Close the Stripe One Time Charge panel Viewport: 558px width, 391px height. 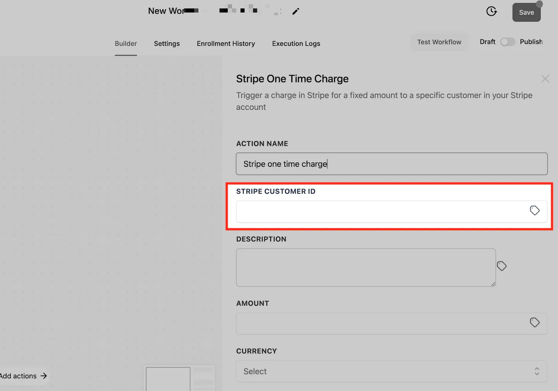coord(545,79)
